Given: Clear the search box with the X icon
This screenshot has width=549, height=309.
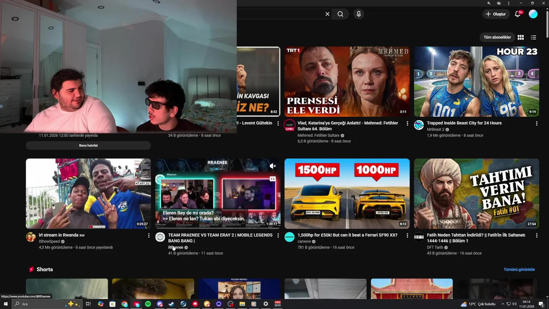Looking at the screenshot, I should tap(327, 14).
